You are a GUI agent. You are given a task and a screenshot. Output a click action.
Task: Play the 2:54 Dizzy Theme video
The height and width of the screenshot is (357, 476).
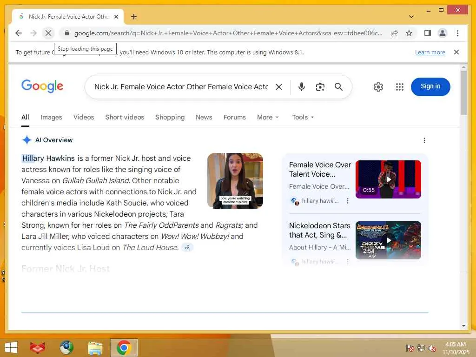coord(388,240)
